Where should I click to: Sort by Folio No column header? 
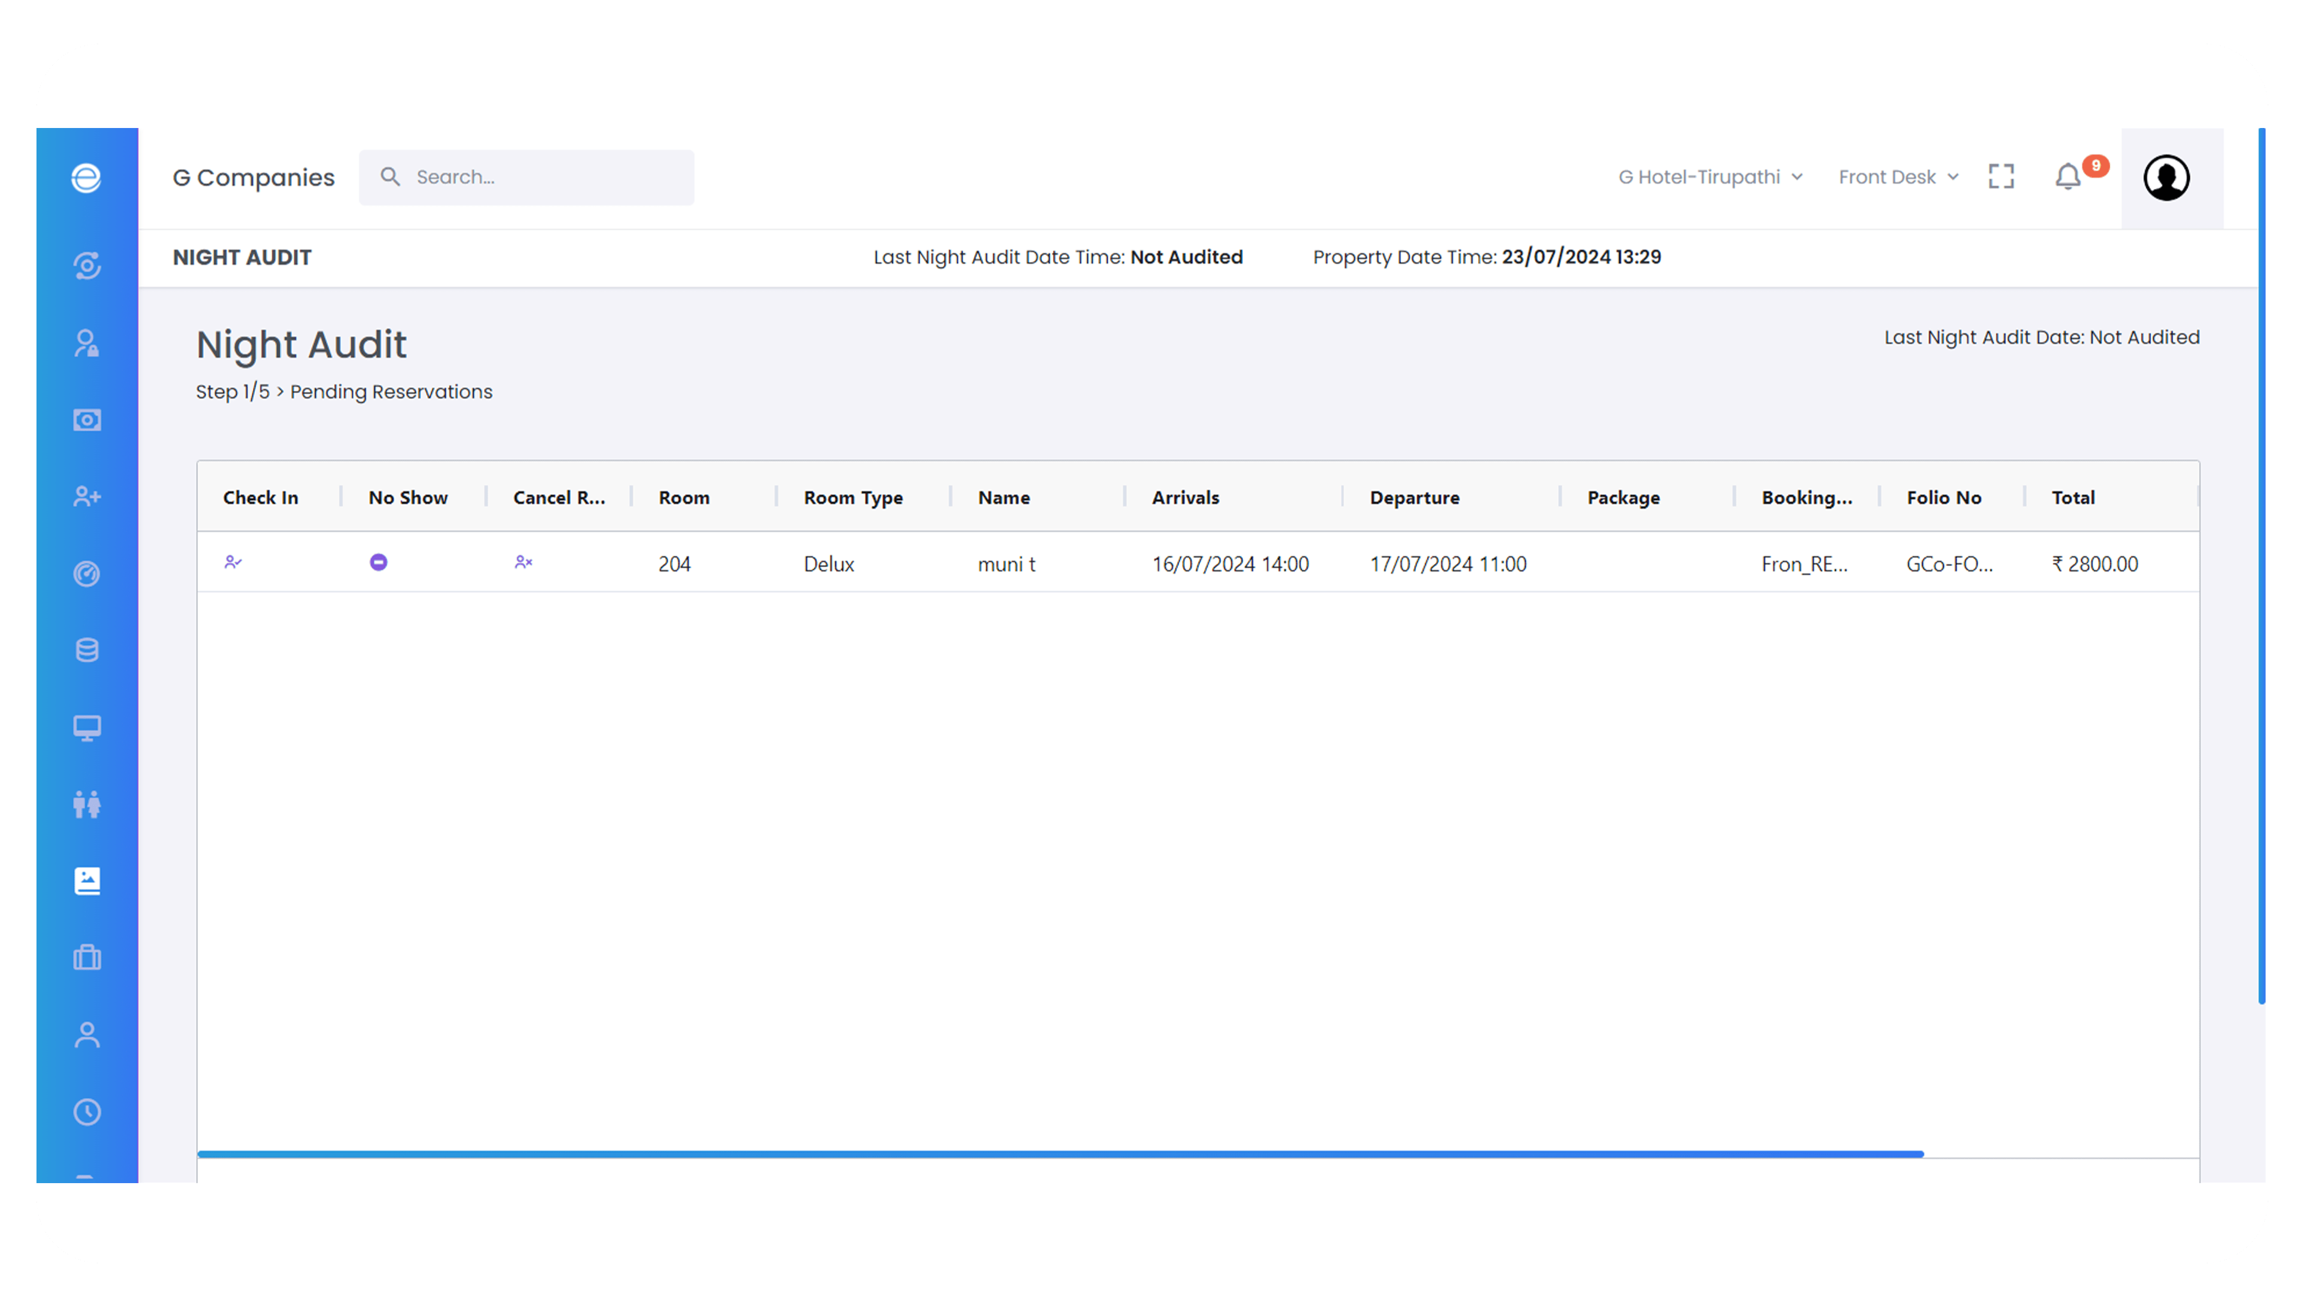click(1944, 498)
